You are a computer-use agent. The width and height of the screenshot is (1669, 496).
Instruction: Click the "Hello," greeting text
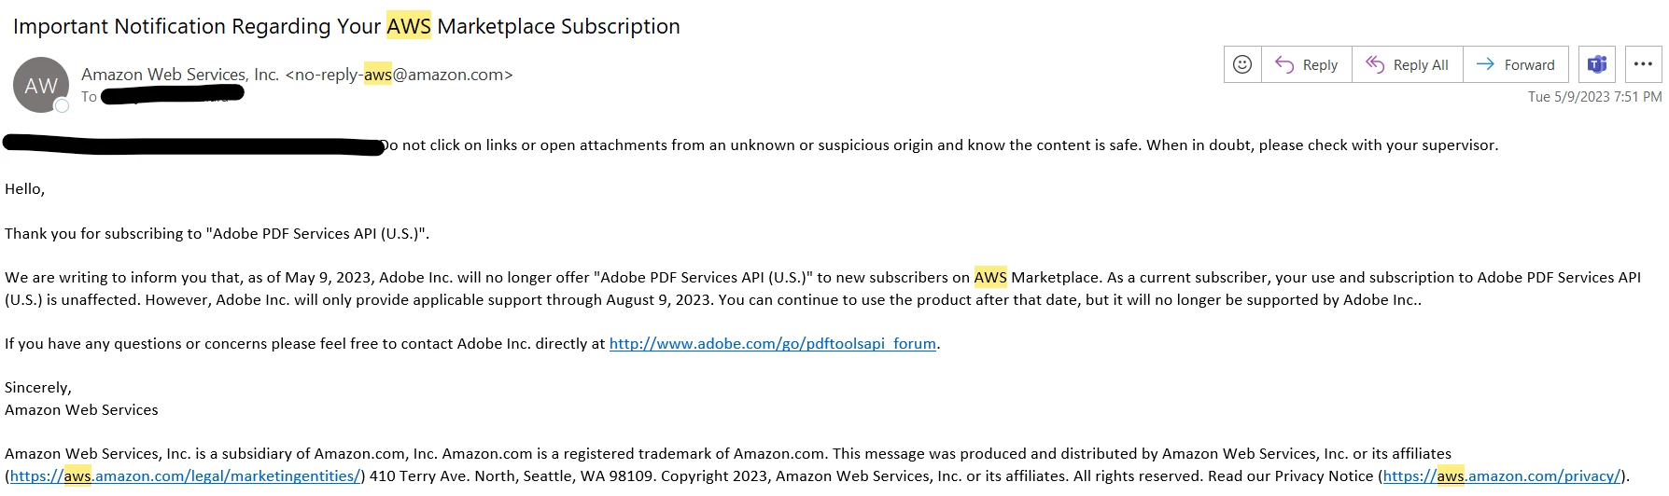coord(25,189)
